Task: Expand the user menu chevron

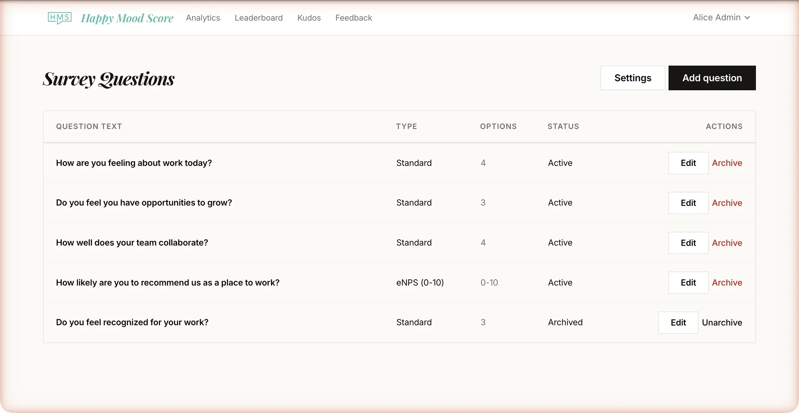Action: (x=747, y=18)
